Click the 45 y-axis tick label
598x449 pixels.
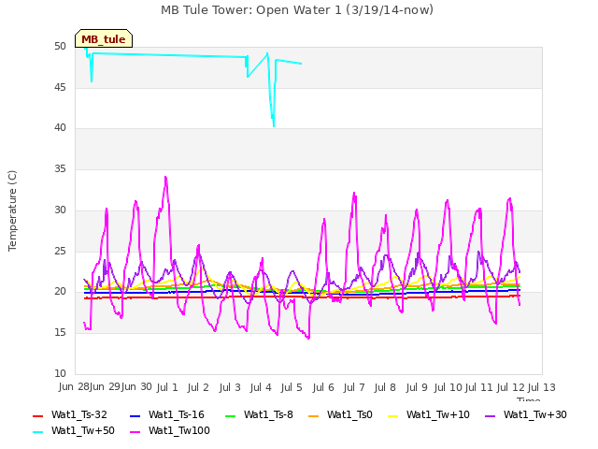pos(60,87)
